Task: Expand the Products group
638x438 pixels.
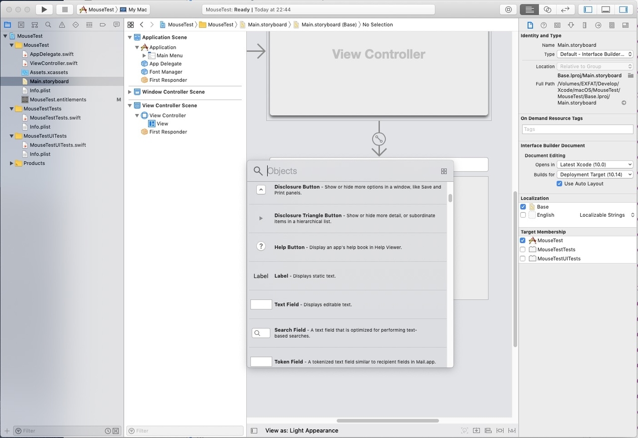Action: pyautogui.click(x=11, y=163)
